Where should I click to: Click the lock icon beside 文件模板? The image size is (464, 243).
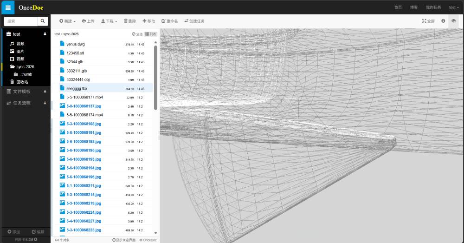(x=45, y=92)
